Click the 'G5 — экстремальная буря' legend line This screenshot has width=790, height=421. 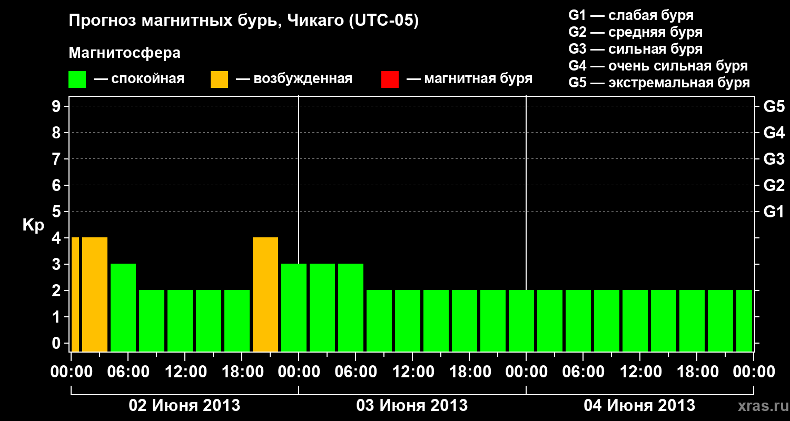tap(659, 83)
